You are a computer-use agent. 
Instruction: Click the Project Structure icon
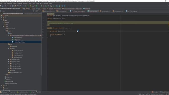57,6
